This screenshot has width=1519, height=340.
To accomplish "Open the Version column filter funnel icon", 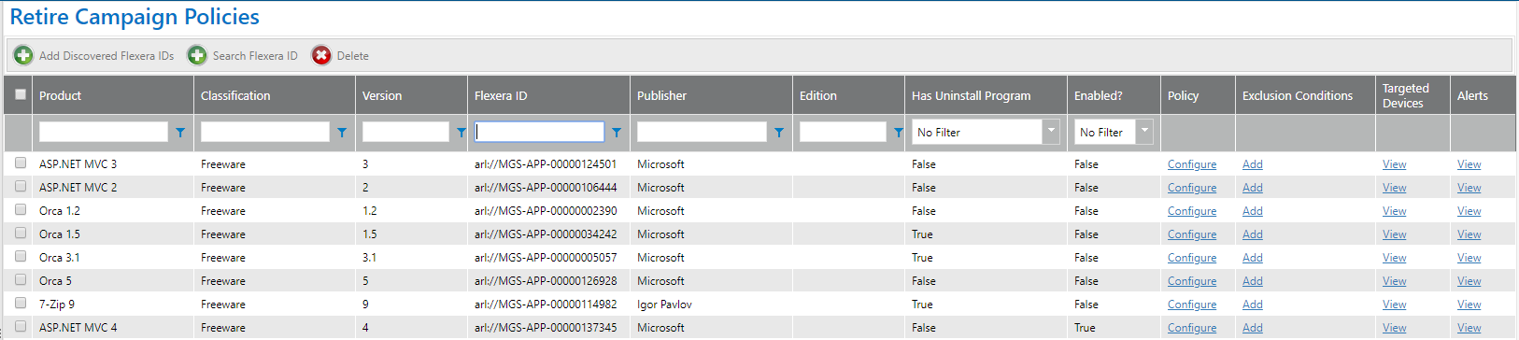I will (461, 133).
